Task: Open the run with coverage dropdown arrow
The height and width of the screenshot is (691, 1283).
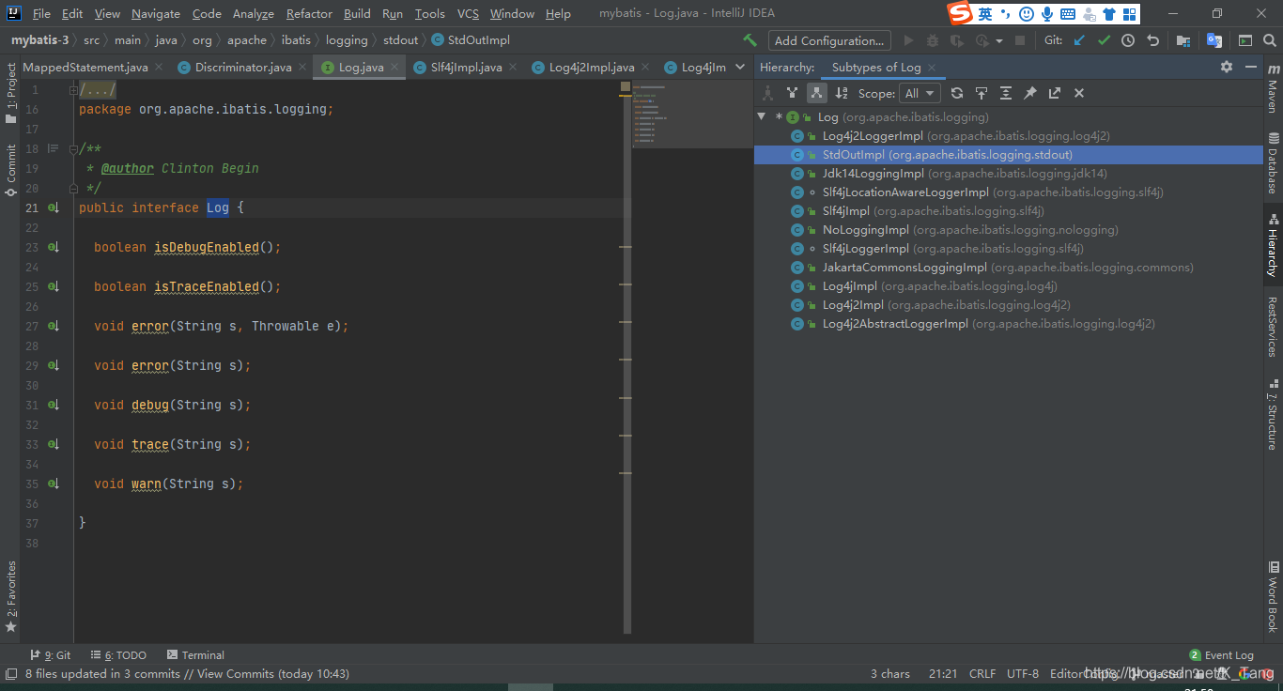Action: 999,40
